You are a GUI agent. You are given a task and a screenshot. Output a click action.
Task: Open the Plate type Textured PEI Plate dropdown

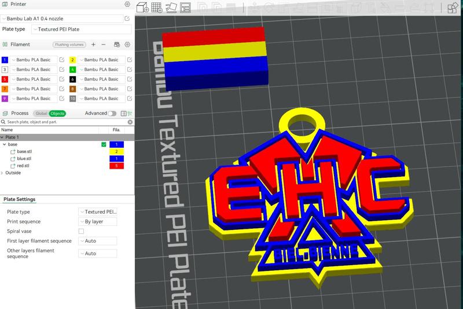click(81, 29)
